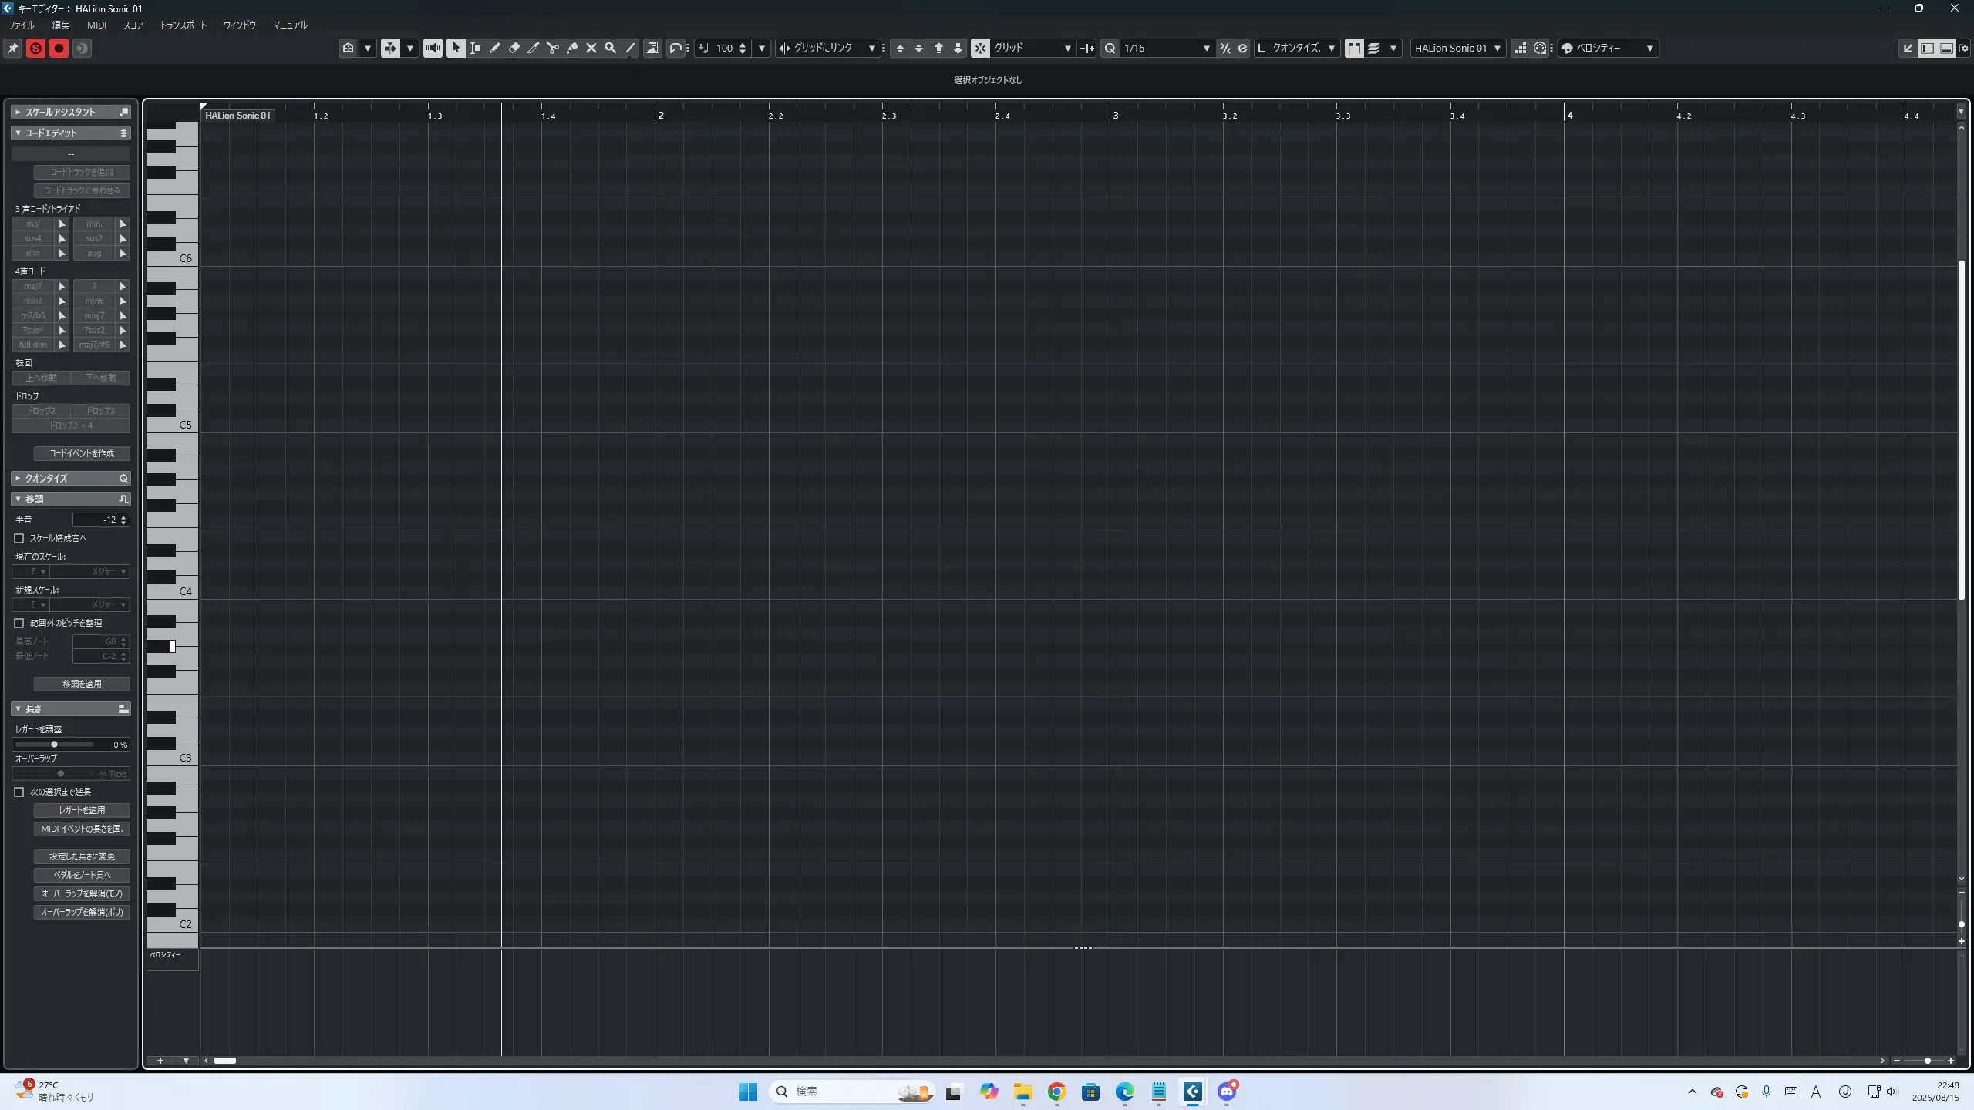This screenshot has width=1974, height=1110.
Task: Select the Erase tool
Action: 514,48
